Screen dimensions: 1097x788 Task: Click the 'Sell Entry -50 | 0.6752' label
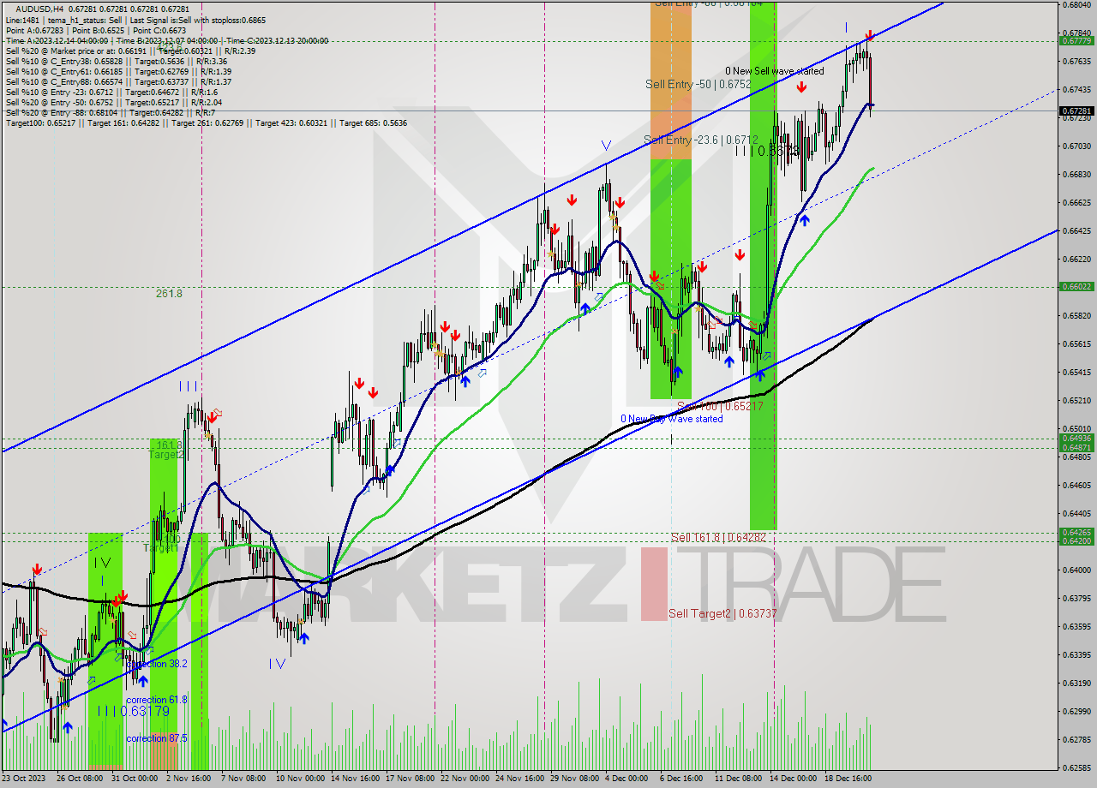[698, 84]
